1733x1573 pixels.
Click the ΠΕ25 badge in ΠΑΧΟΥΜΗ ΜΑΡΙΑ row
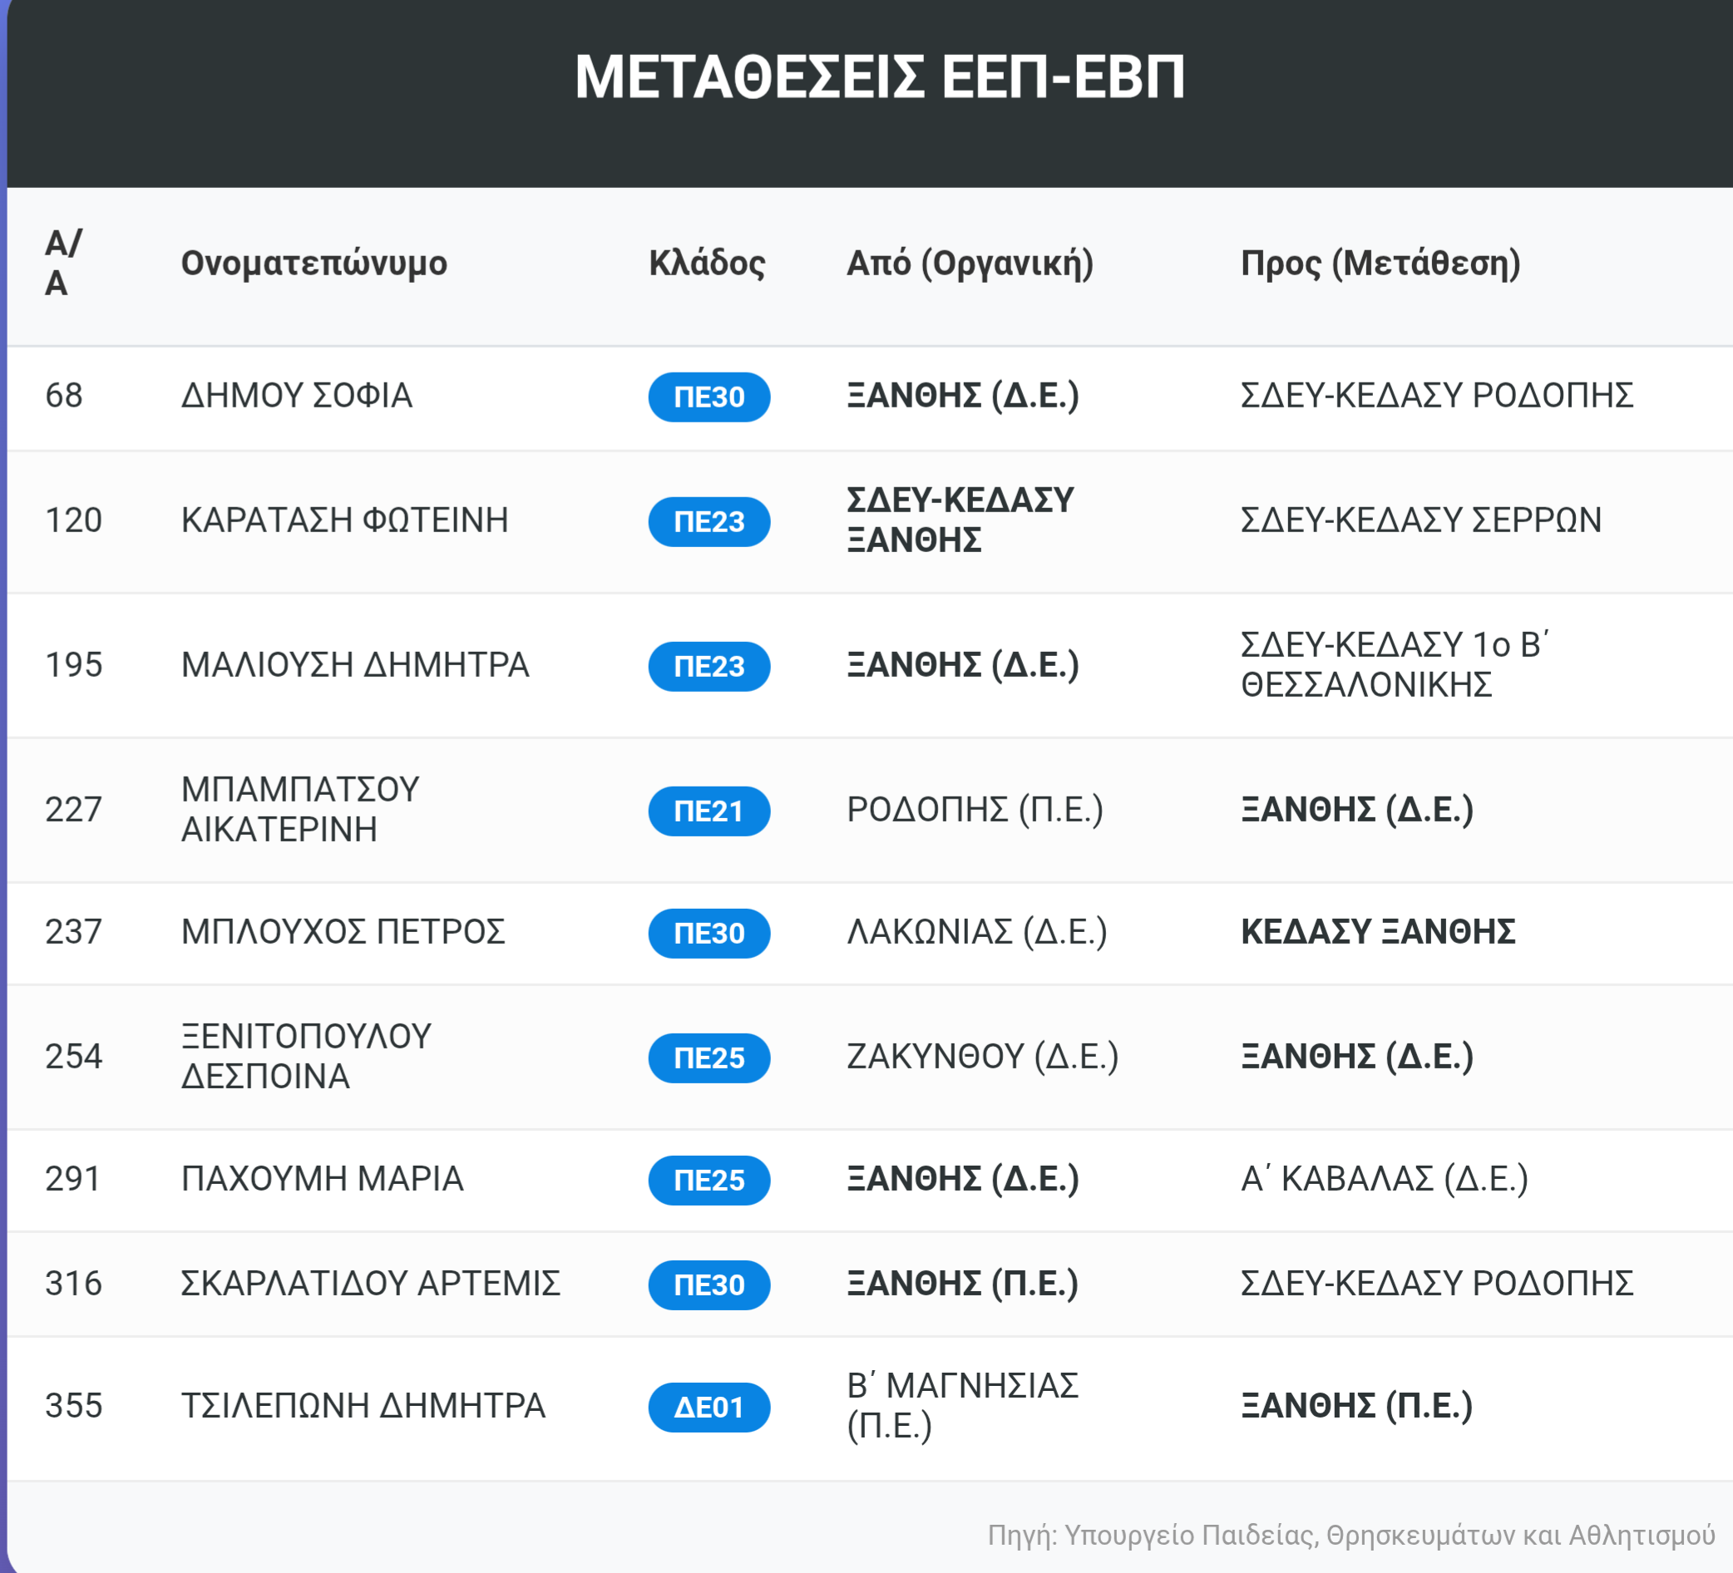coord(709,1181)
